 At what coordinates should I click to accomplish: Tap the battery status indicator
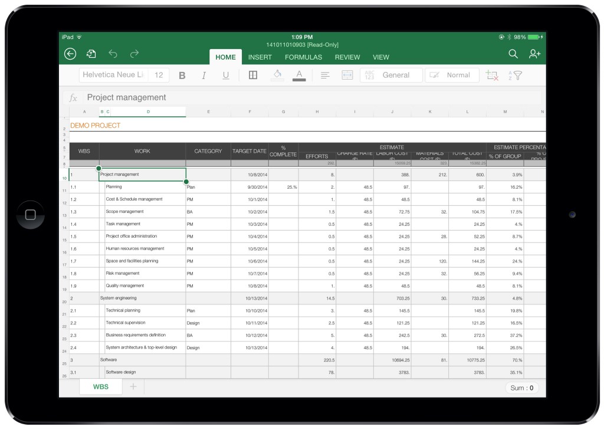(x=533, y=37)
